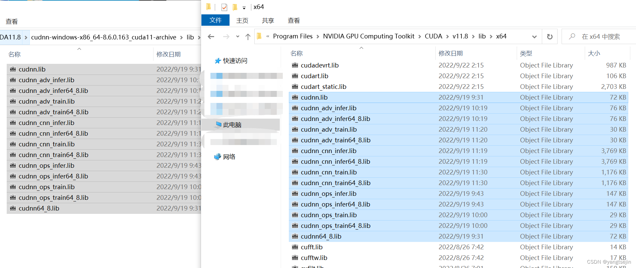Click cudnn-windows archive breadcrumb in left window
636x268 pixels.
pos(104,37)
